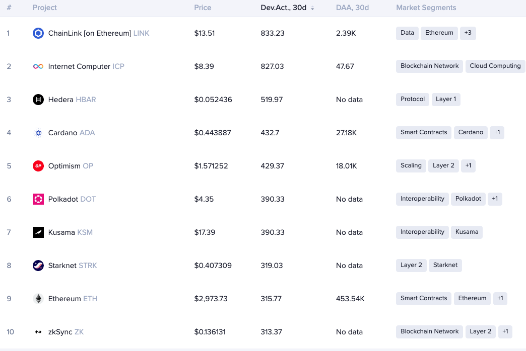Viewport: 526px width, 351px height.
Task: Select Smart Contracts tag in Cardano row
Action: click(x=424, y=132)
